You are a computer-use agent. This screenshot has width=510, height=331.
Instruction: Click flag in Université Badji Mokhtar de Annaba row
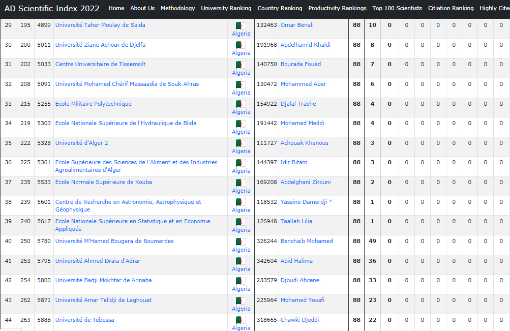pos(241,281)
